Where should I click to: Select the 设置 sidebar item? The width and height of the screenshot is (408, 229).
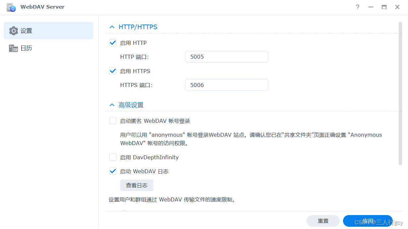click(48, 31)
